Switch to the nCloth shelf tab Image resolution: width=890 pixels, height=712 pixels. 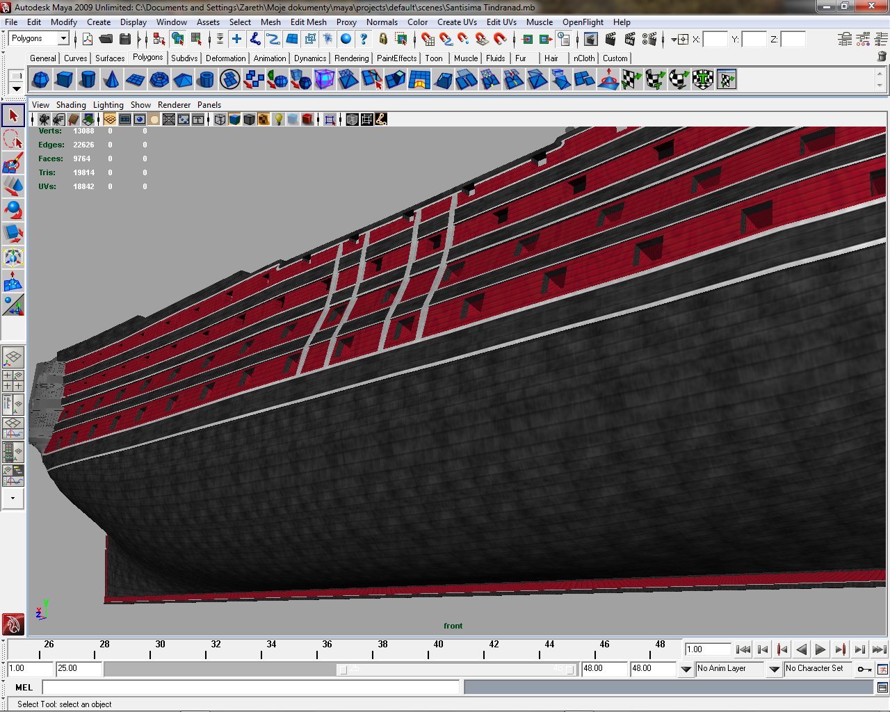[x=584, y=58]
